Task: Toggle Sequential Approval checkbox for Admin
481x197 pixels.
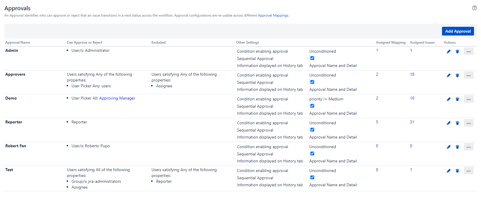Action: click(312, 58)
